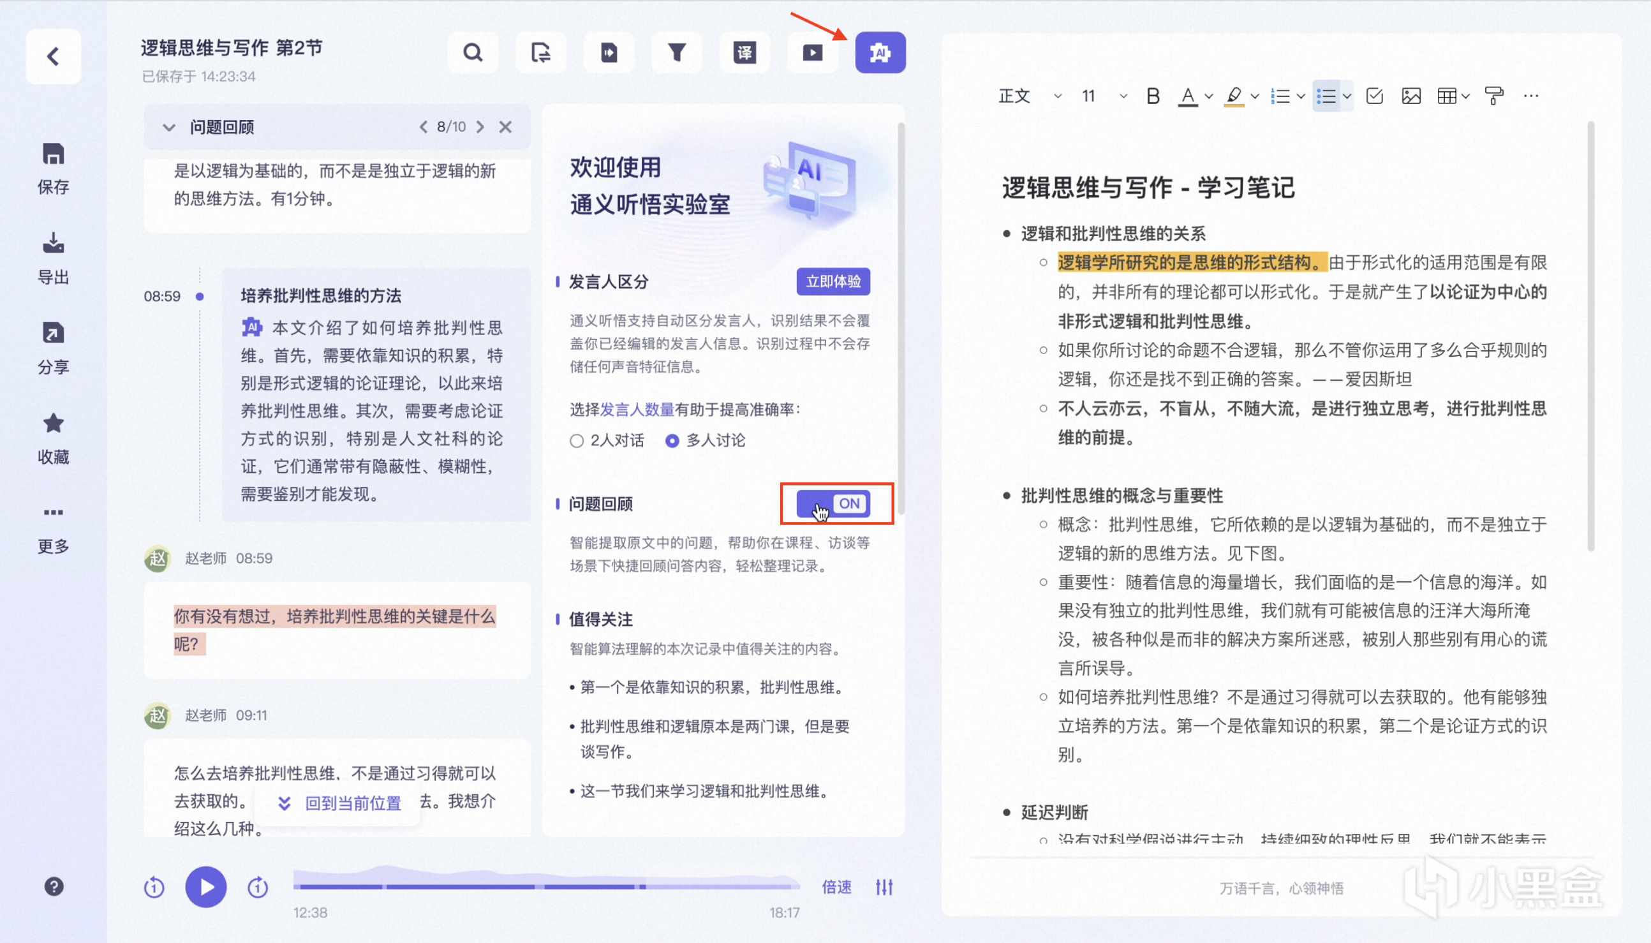The image size is (1651, 943).
Task: Open the search tool in top toolbar
Action: (x=473, y=52)
